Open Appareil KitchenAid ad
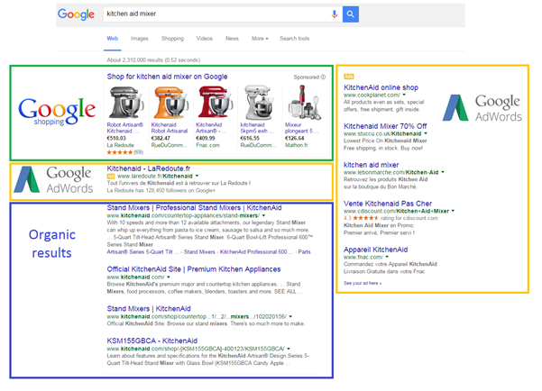 point(375,250)
